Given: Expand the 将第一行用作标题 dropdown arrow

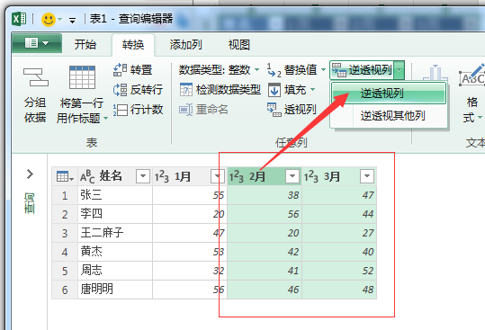Looking at the screenshot, I should 106,118.
